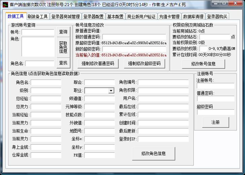Viewport: 245px width, 175px height.
Task: Focus the 帐号 field in 游戏帐号查询
Action: click(38, 32)
